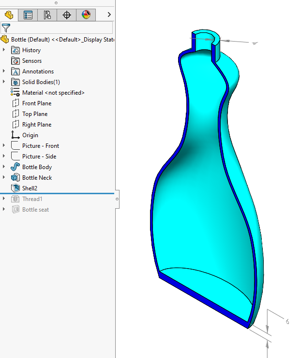Select the Right Plane icon
The height and width of the screenshot is (358, 301).
point(15,125)
